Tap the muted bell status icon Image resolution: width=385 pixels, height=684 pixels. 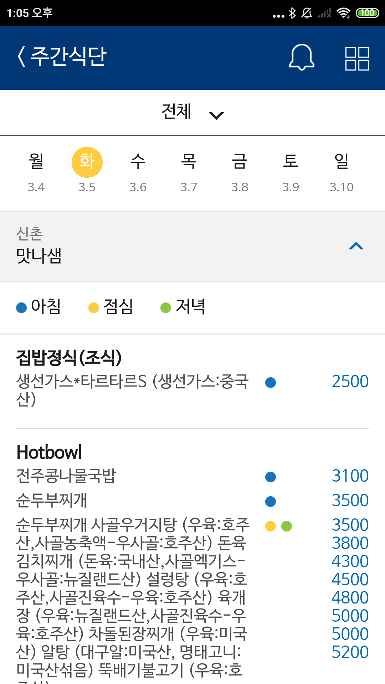307,13
